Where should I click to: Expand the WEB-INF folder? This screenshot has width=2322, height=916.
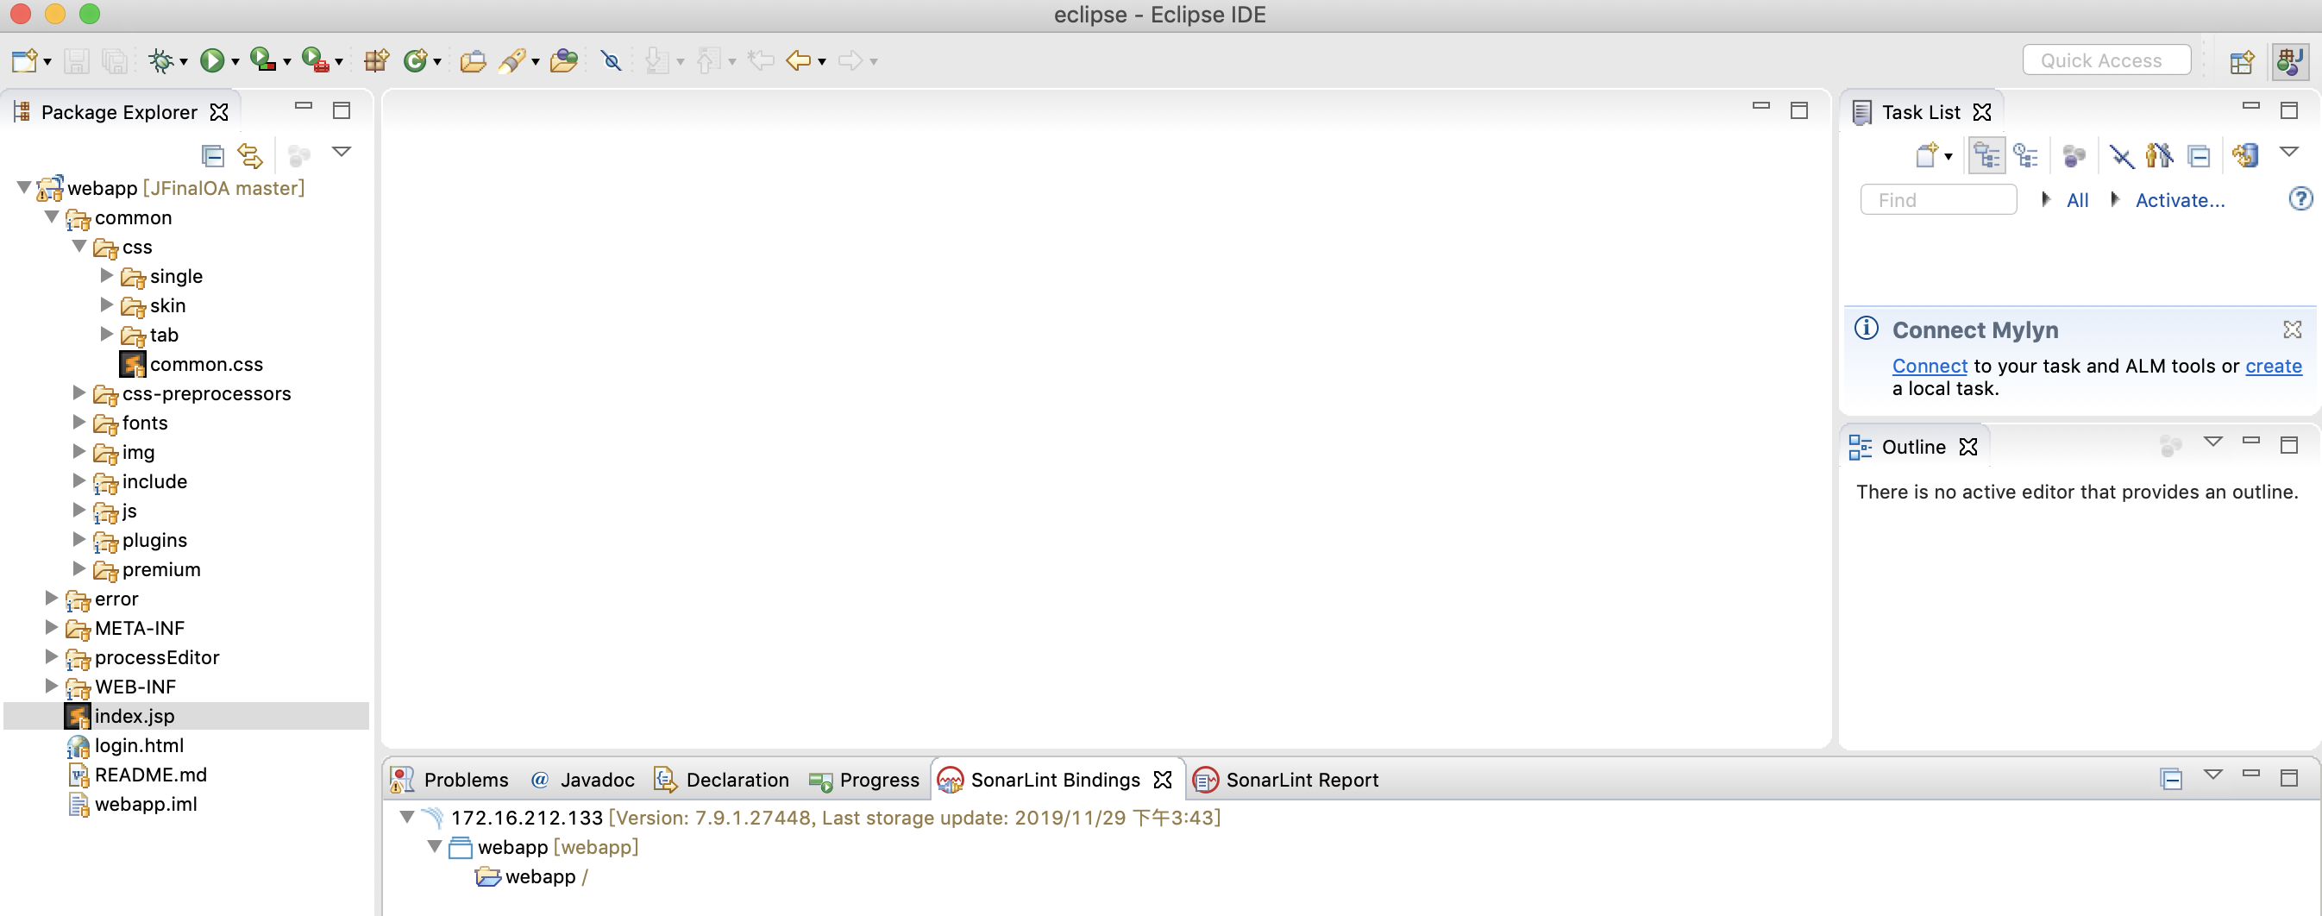[x=52, y=686]
